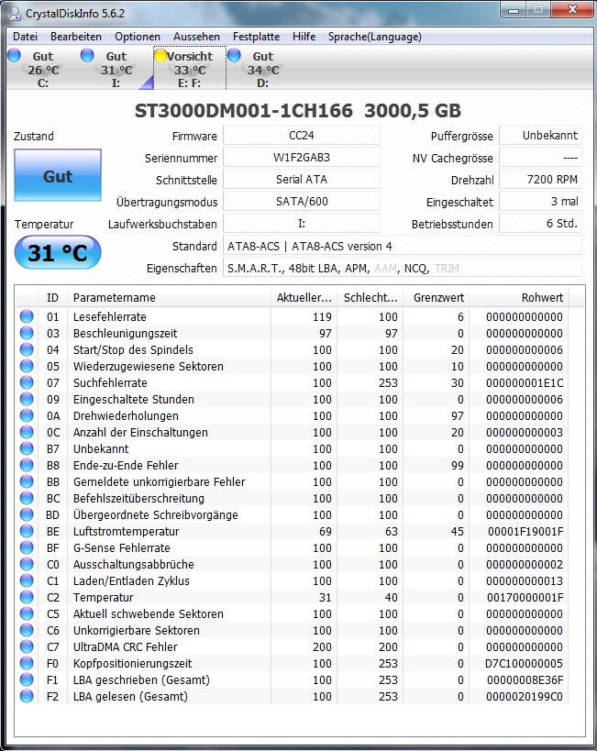Open the Sprache(Language) menu
The image size is (597, 751).
(375, 37)
